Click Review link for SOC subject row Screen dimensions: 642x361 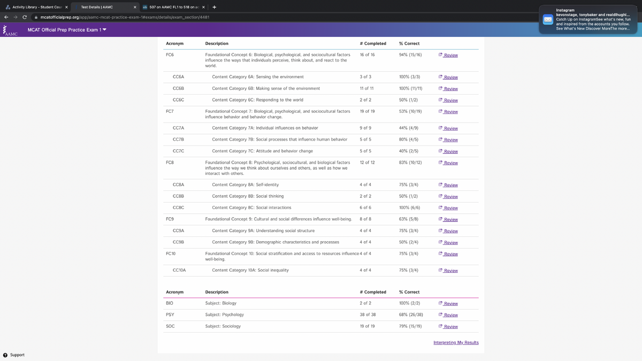coord(448,326)
